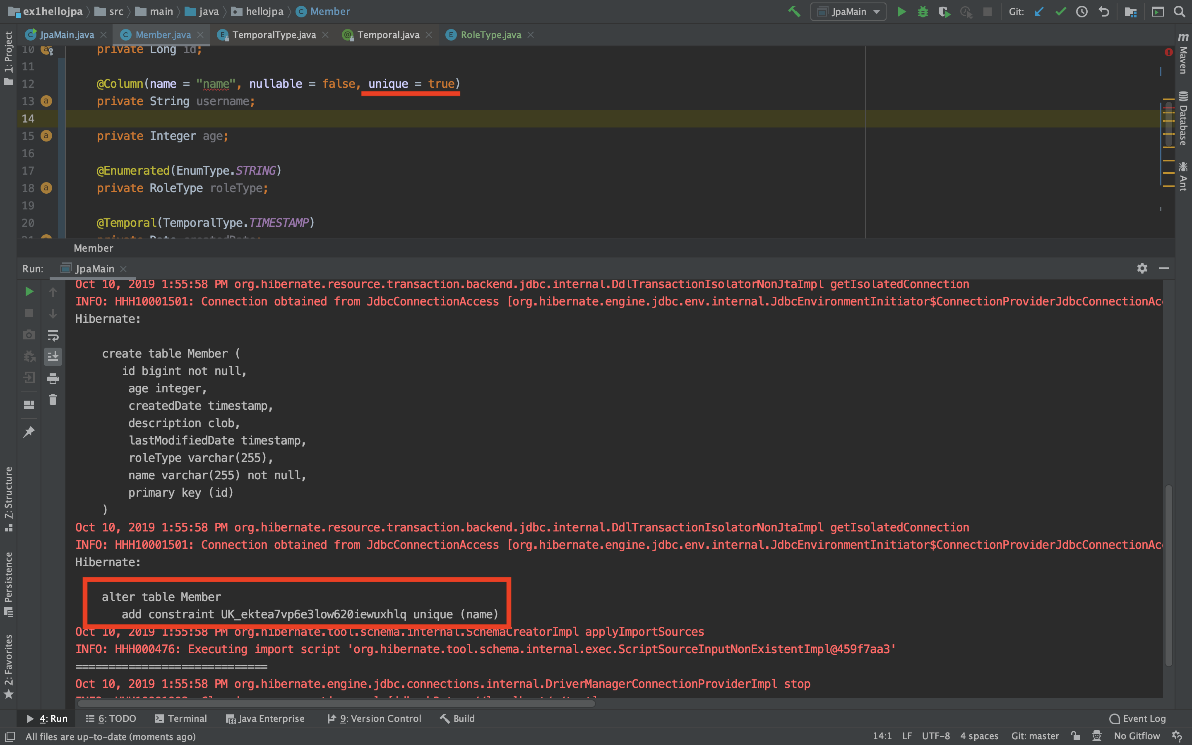This screenshot has width=1192, height=745.
Task: Open Search Everywhere magnifier icon
Action: [1179, 11]
